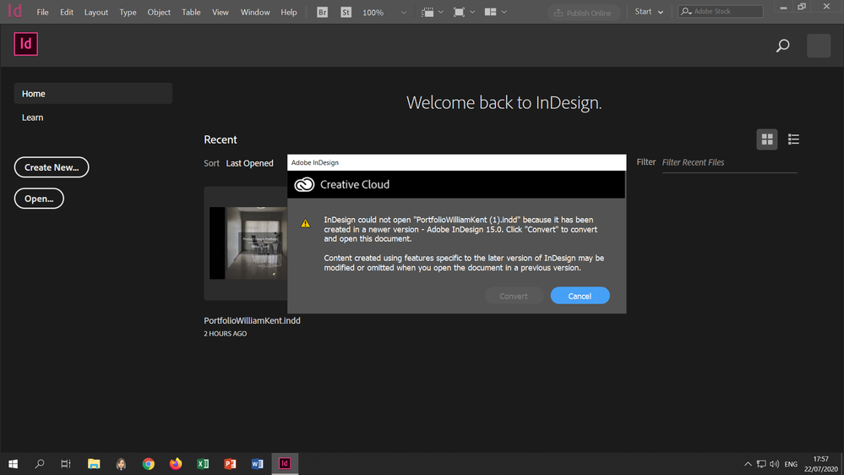Screen dimensions: 844x475
Task: Click the Creative Cloud logo in dialog
Action: click(304, 185)
